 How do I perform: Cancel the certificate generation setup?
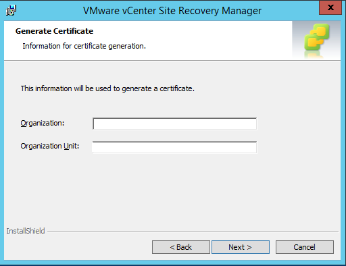click(x=305, y=247)
